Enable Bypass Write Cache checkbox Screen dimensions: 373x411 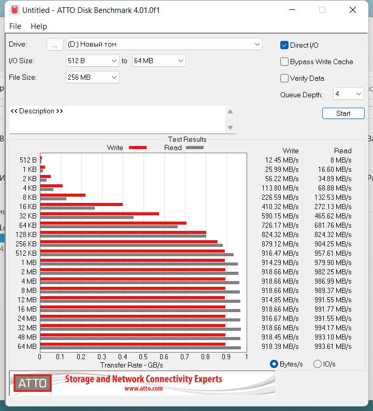pos(284,62)
